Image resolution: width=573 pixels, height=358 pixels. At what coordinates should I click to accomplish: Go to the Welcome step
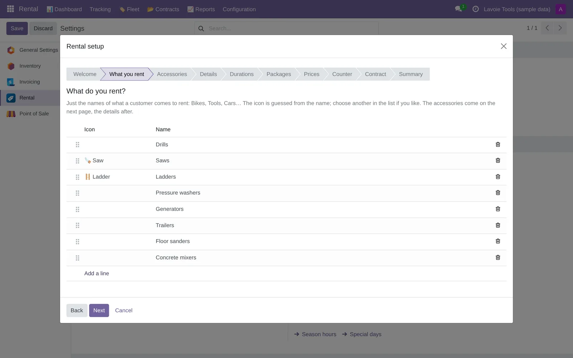(85, 74)
